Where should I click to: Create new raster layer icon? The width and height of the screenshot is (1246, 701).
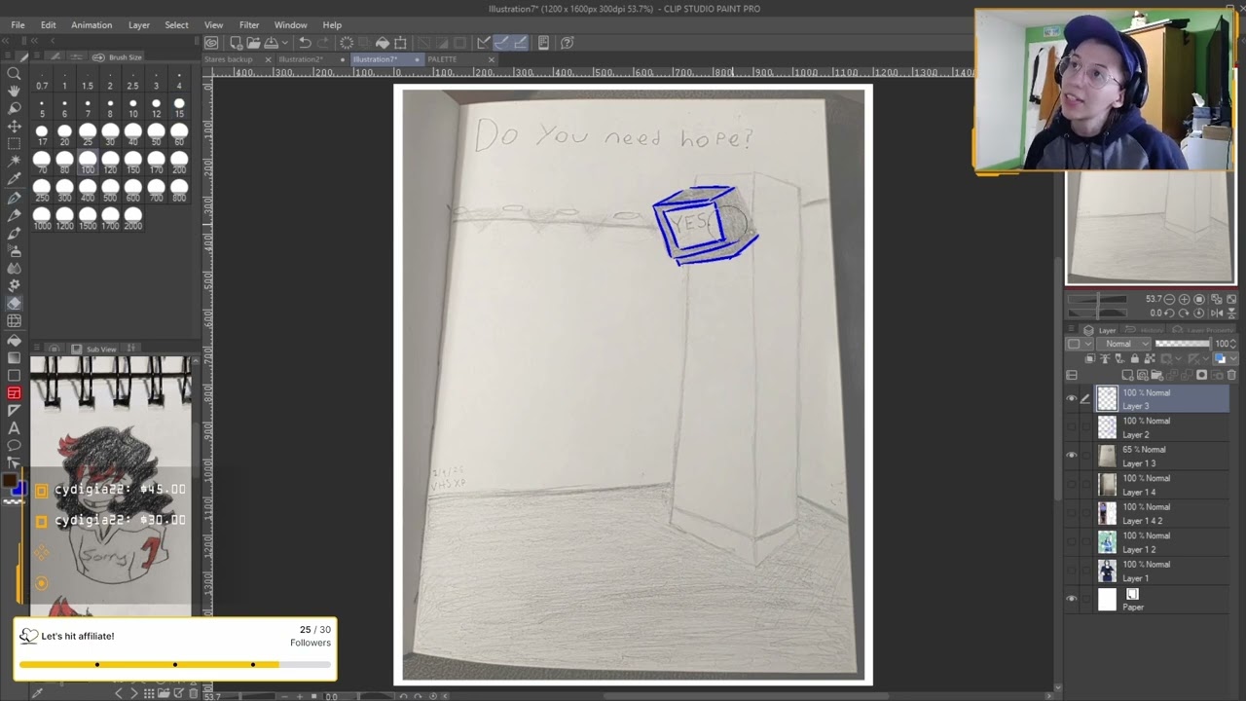click(x=1128, y=375)
